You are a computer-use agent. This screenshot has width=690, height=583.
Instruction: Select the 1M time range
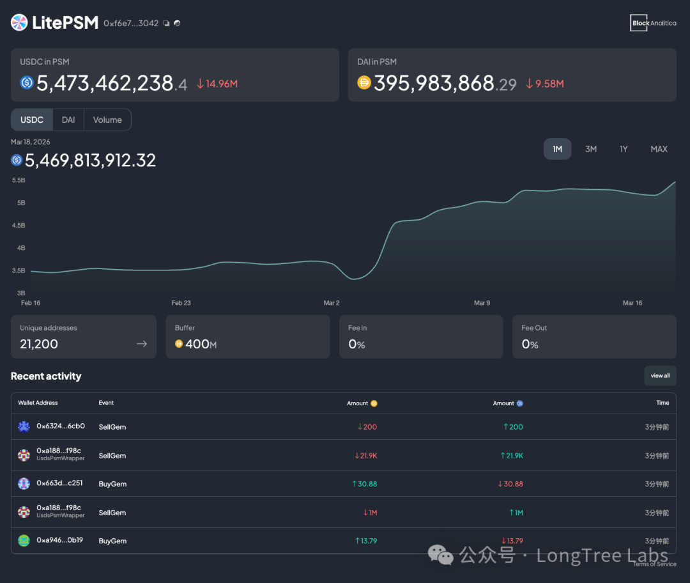pos(557,150)
